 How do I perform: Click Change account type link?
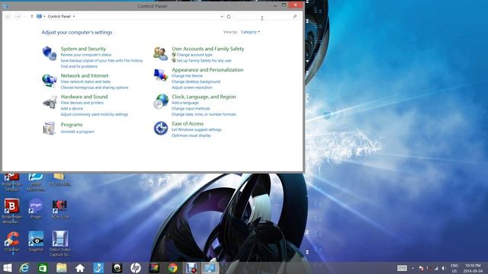[194, 55]
